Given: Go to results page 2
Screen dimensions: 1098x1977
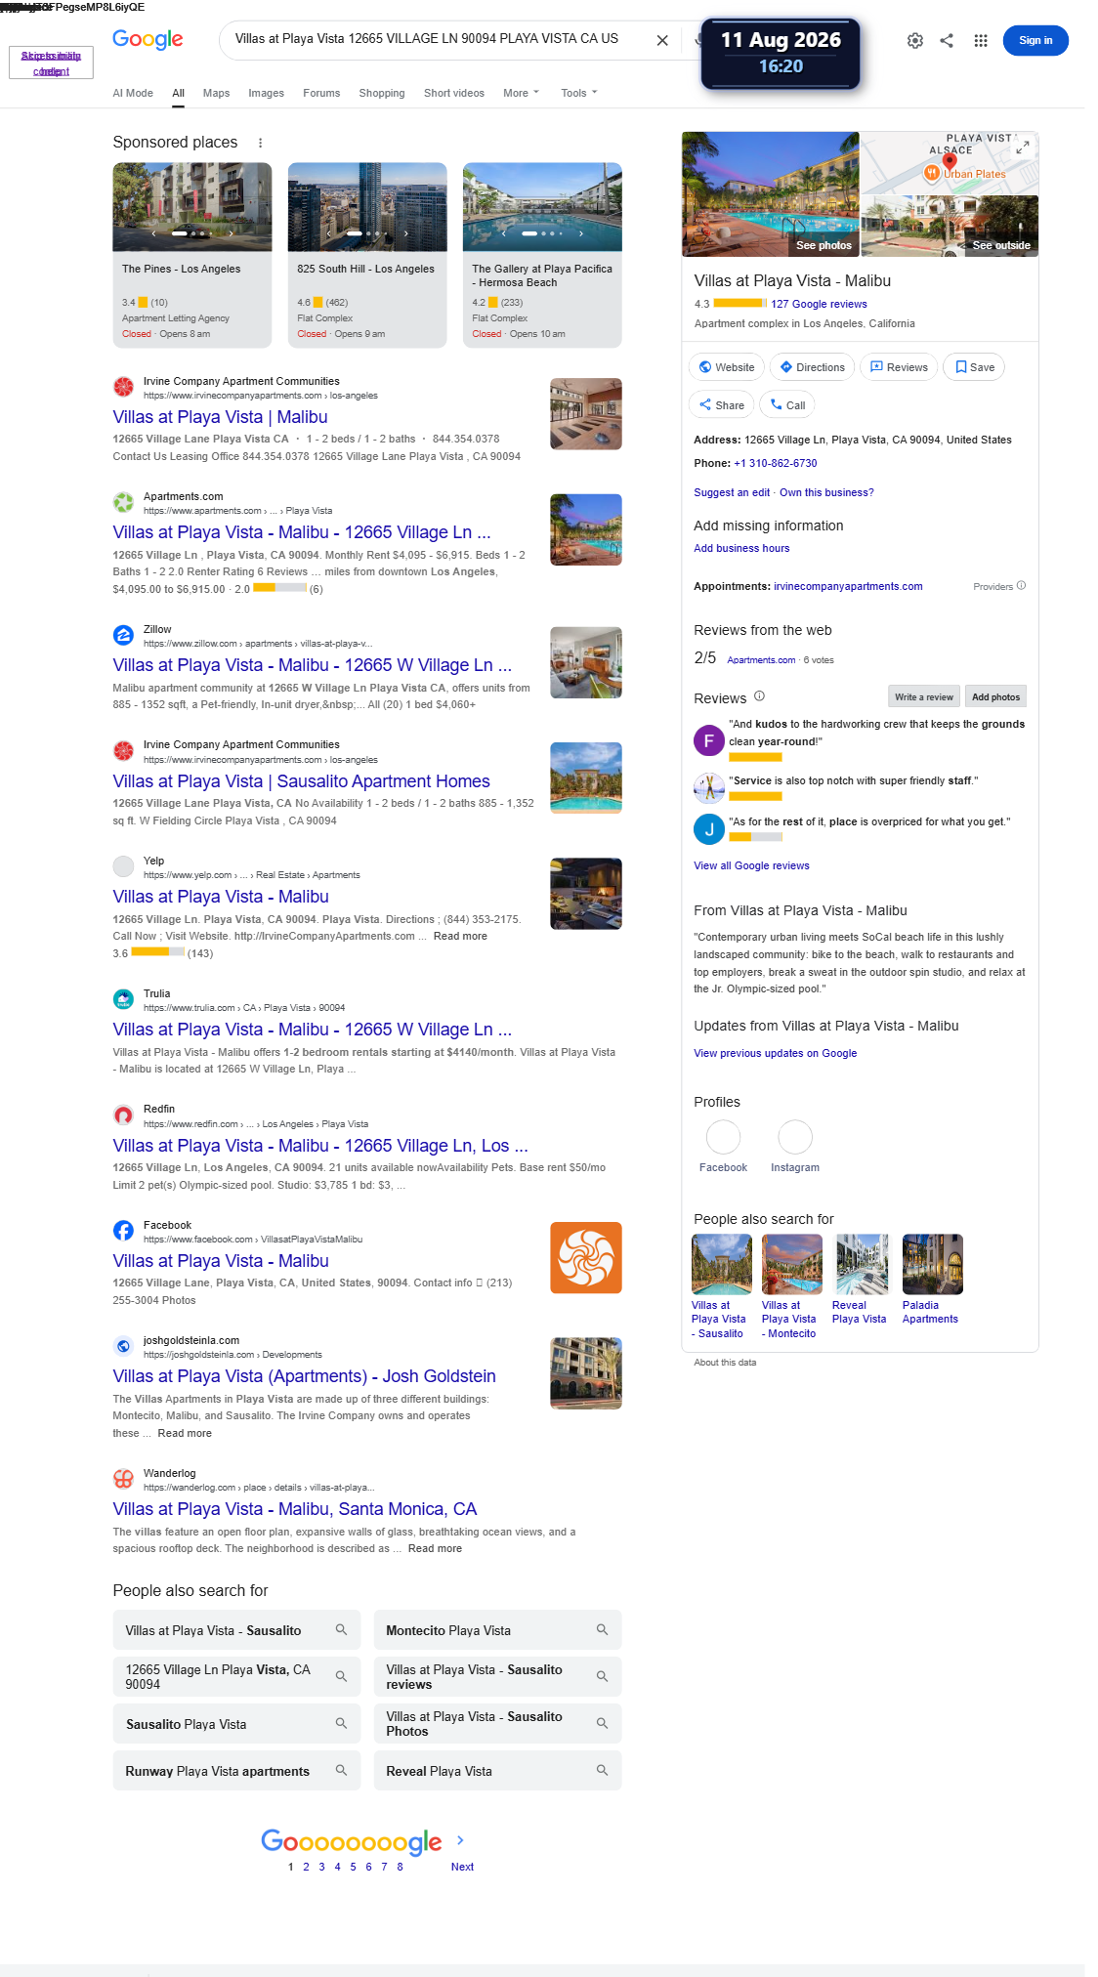Looking at the screenshot, I should click(x=306, y=1867).
